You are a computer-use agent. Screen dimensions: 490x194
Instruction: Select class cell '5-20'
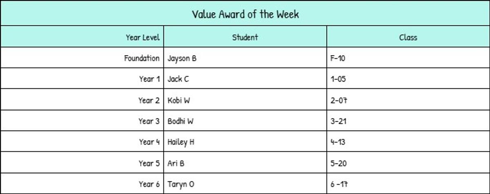click(x=339, y=163)
